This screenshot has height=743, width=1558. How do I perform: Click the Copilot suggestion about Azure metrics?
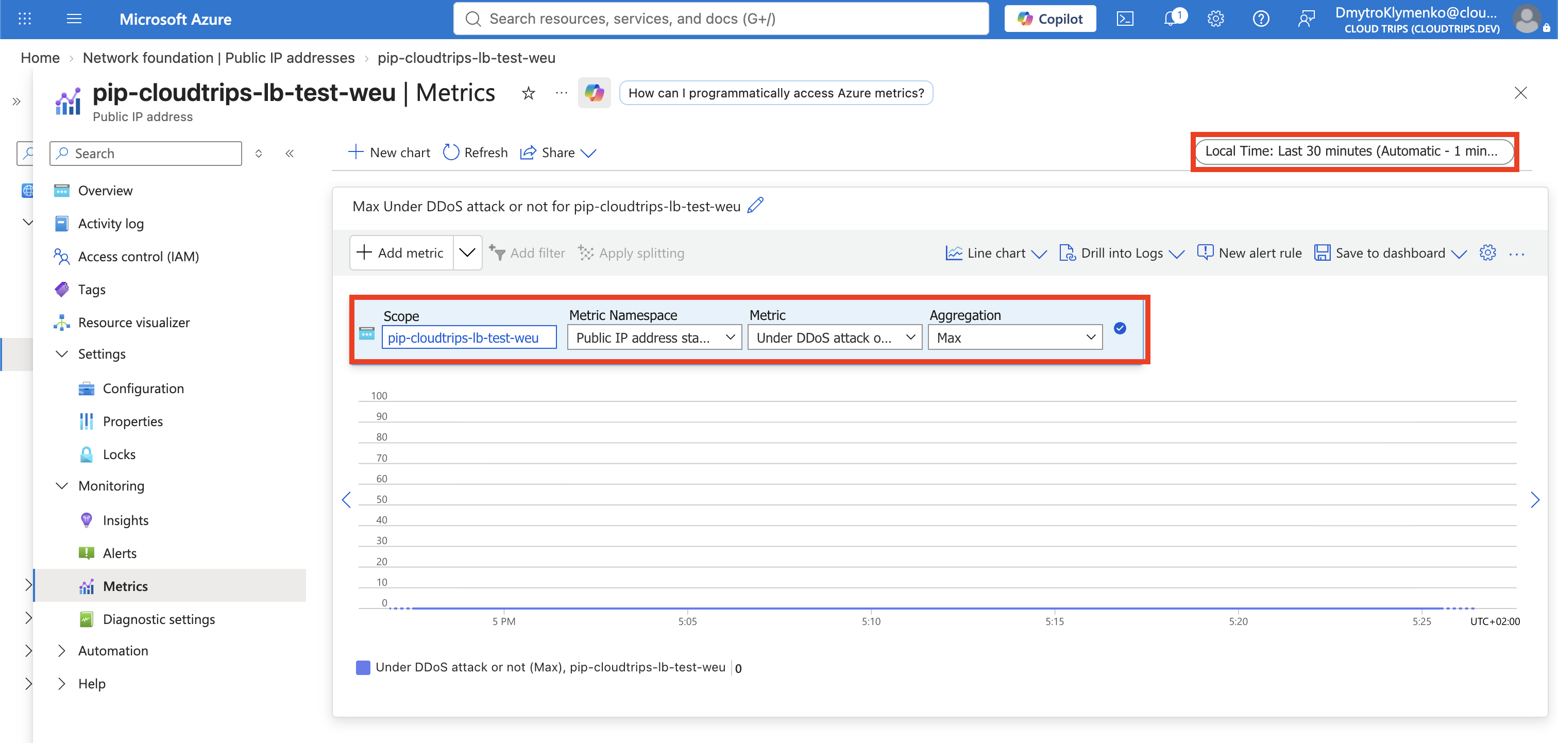(776, 93)
